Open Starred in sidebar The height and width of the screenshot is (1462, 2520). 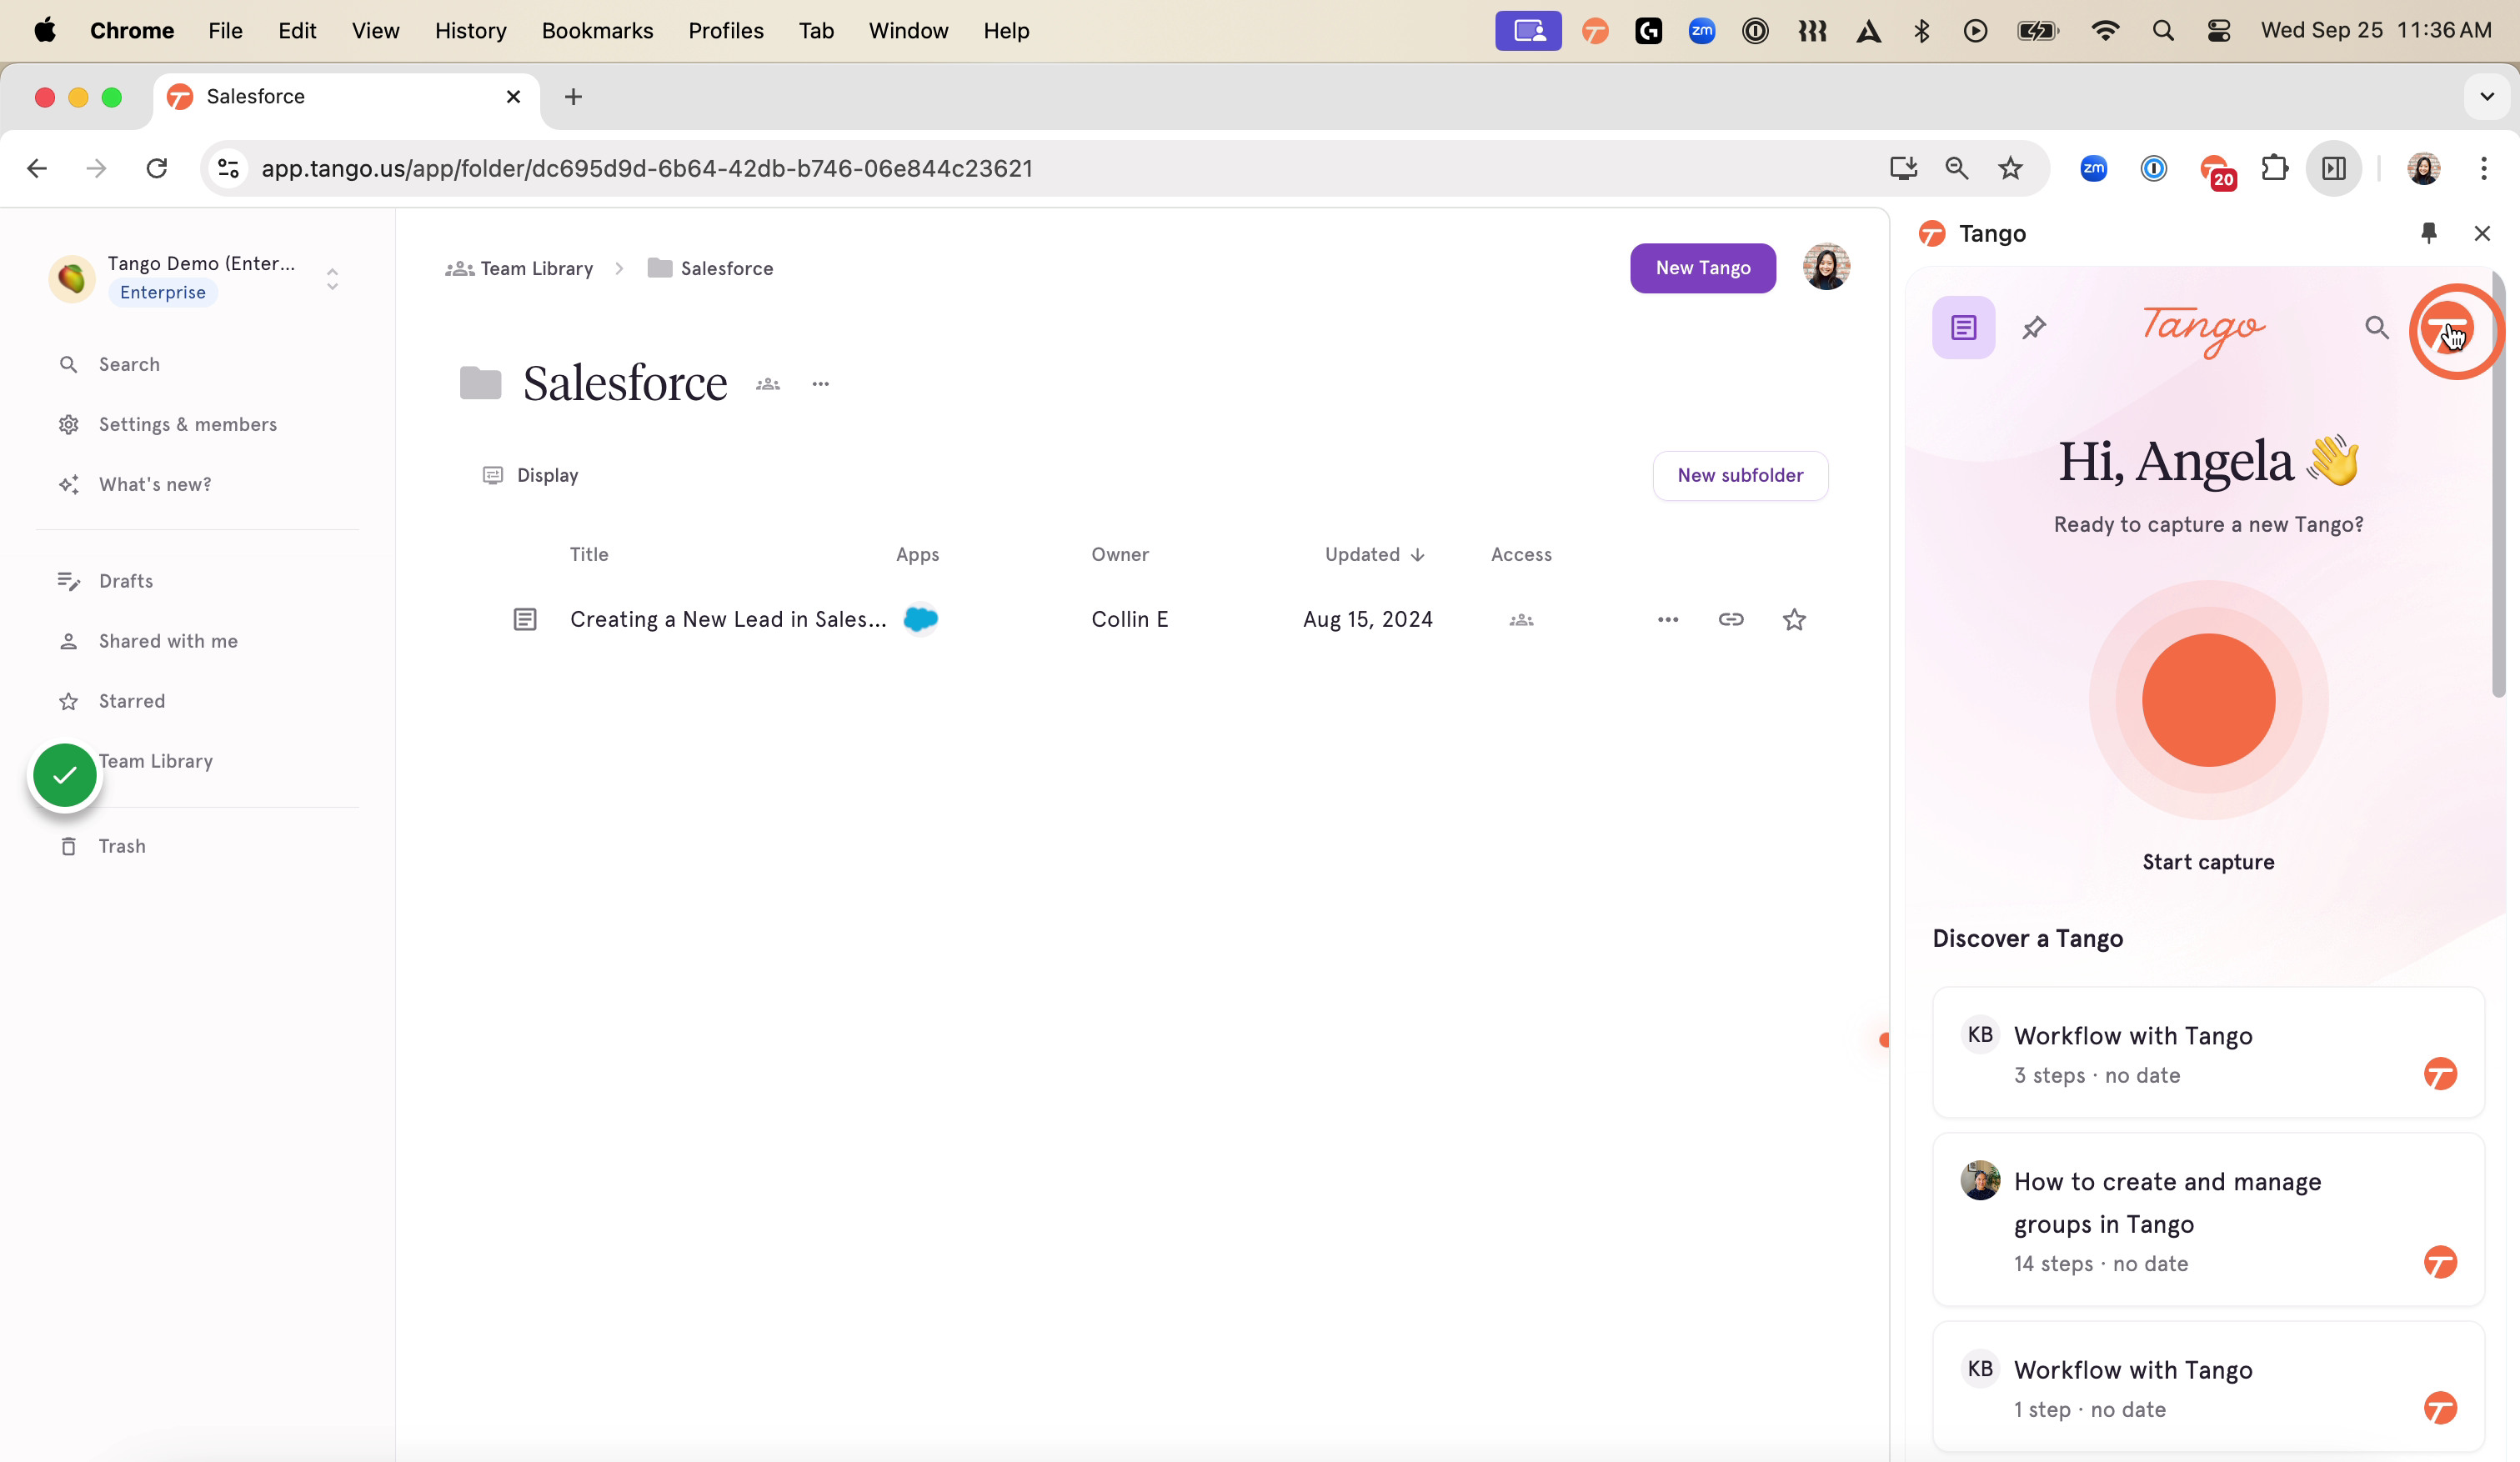[132, 701]
